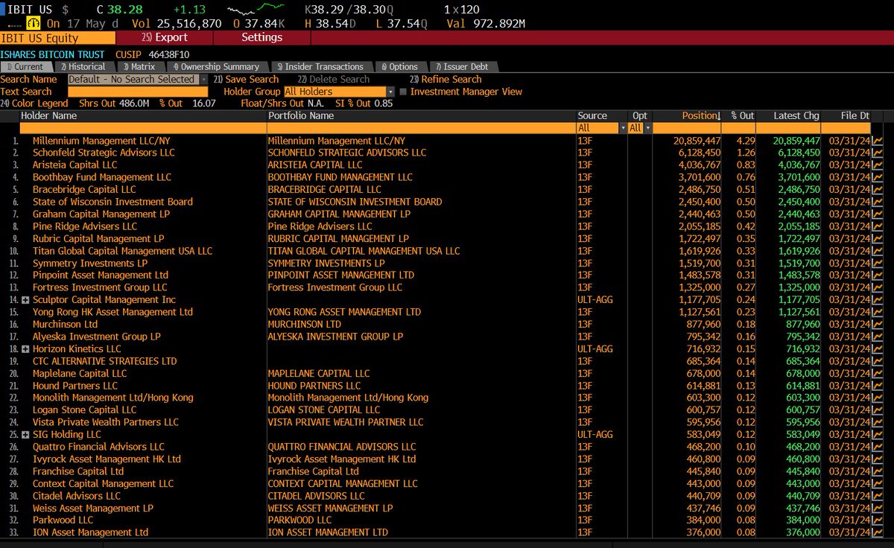Open chart icon for Graham Capital Management row

(x=878, y=214)
